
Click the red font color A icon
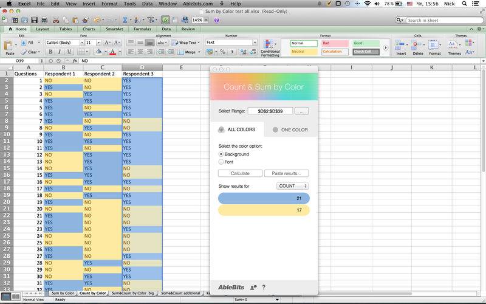[113, 52]
